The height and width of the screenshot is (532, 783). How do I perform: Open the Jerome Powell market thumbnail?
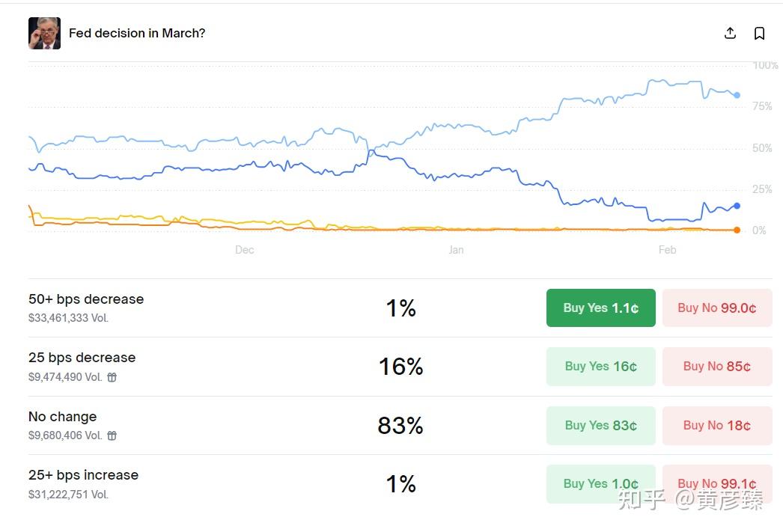[x=44, y=33]
